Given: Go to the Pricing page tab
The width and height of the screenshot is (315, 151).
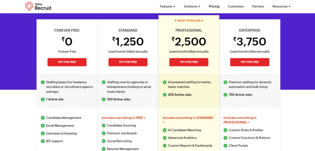Looking at the screenshot, I should 214,6.
